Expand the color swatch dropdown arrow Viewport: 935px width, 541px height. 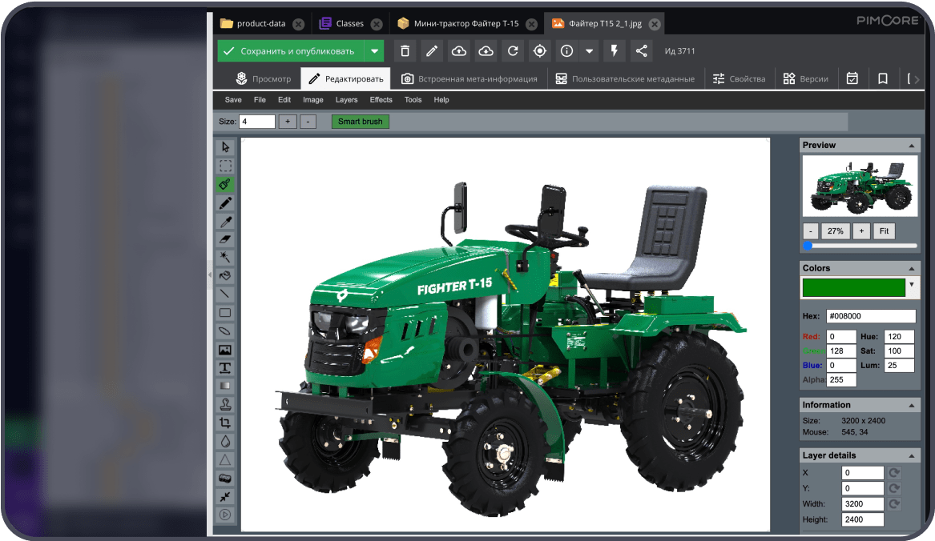(912, 285)
